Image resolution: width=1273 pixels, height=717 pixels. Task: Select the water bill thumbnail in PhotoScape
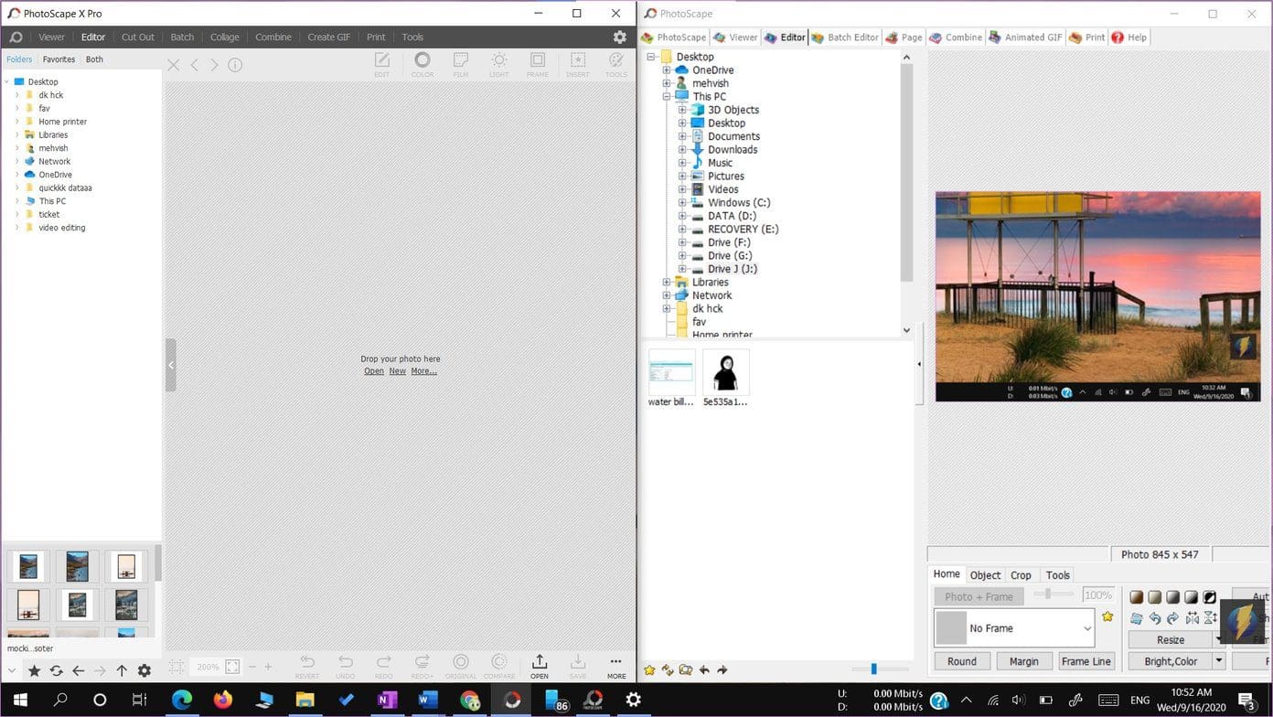pos(671,378)
